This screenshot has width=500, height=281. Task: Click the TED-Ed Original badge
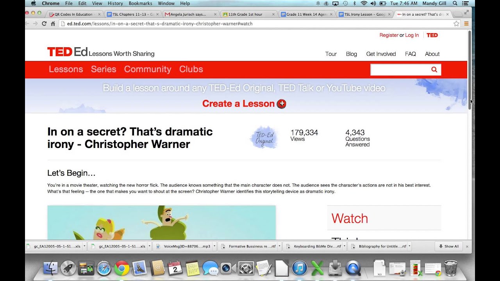point(264,137)
